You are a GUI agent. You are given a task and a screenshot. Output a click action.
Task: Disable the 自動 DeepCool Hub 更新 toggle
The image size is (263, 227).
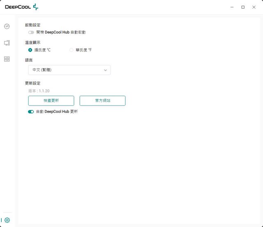[31, 112]
